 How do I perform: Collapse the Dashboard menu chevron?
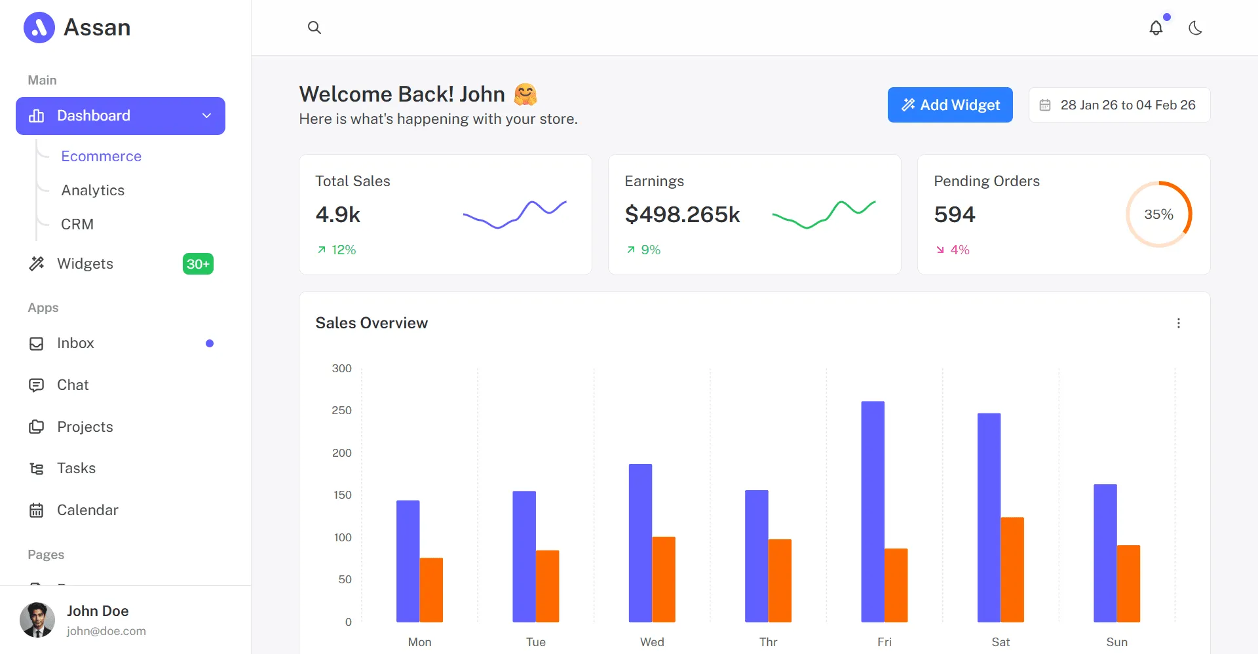pos(206,116)
